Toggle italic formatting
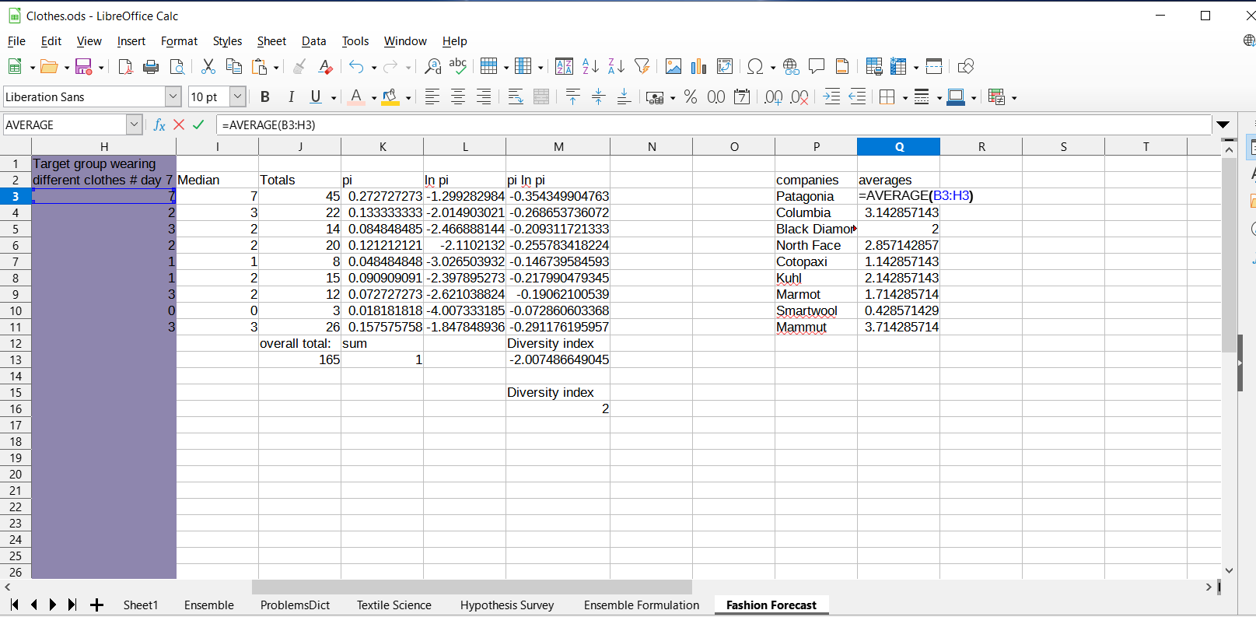The width and height of the screenshot is (1256, 617). tap(291, 96)
